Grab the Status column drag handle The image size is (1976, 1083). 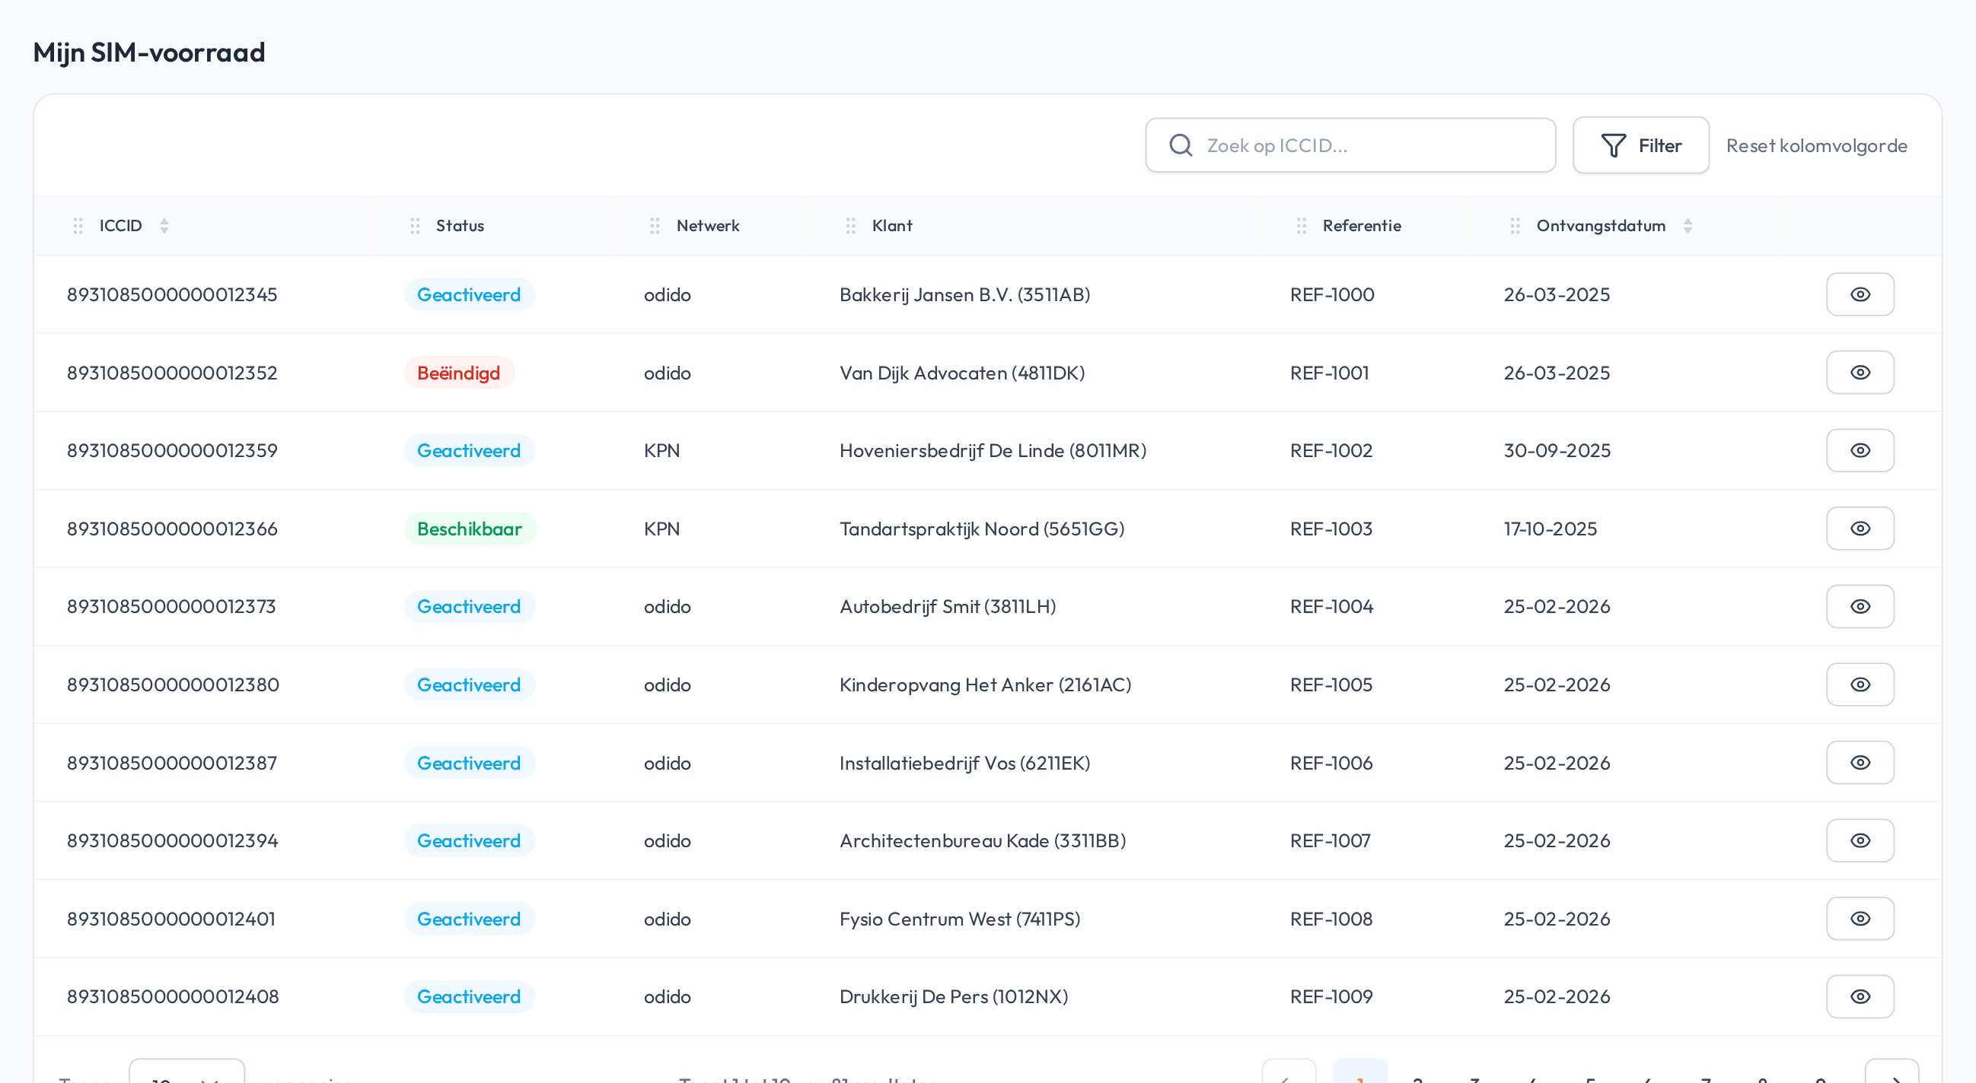415,225
